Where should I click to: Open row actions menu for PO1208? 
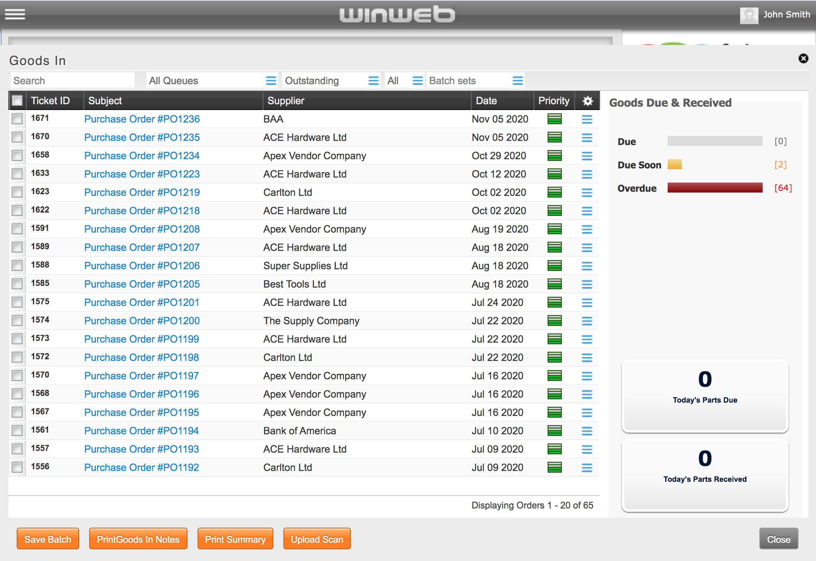587,229
